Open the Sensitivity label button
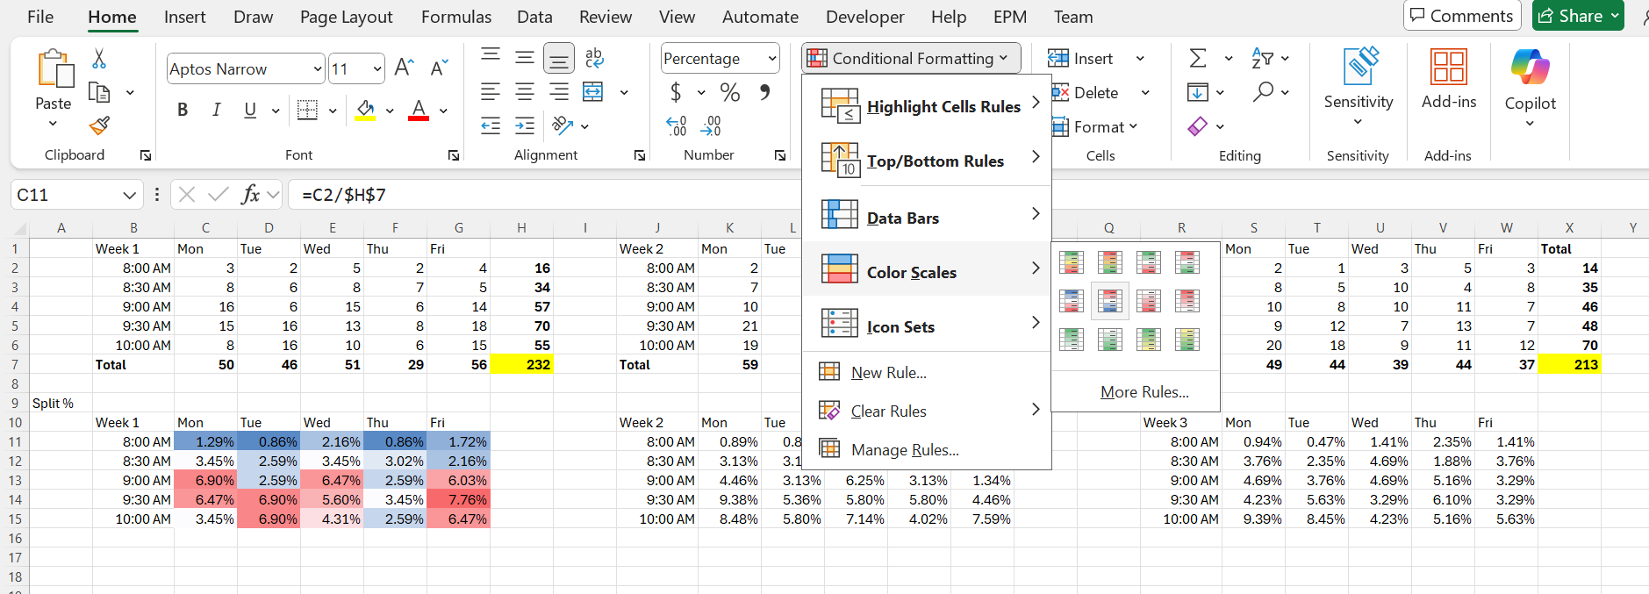Screen dimensions: 1649x594 coord(1359,88)
